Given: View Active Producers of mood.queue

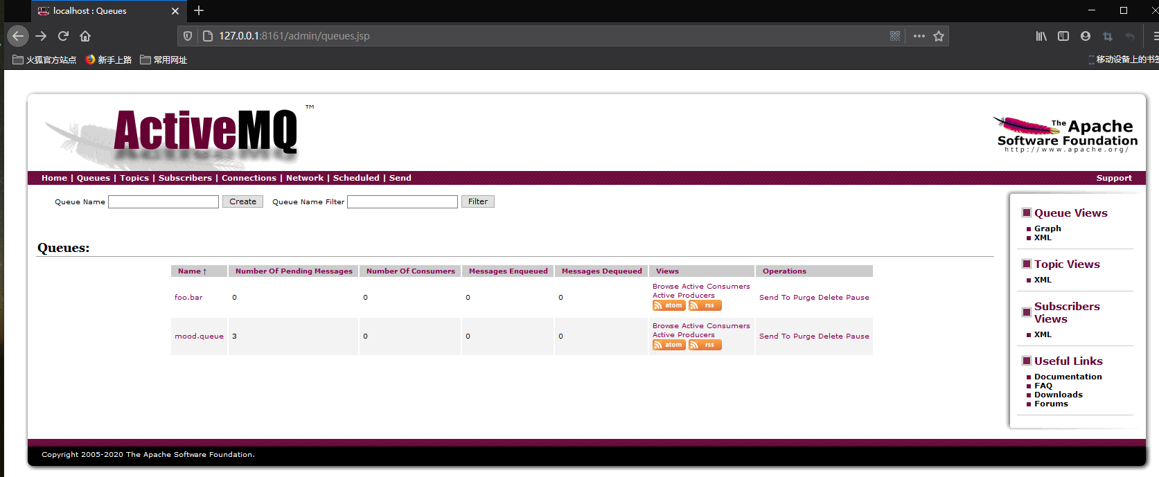Looking at the screenshot, I should [x=684, y=334].
